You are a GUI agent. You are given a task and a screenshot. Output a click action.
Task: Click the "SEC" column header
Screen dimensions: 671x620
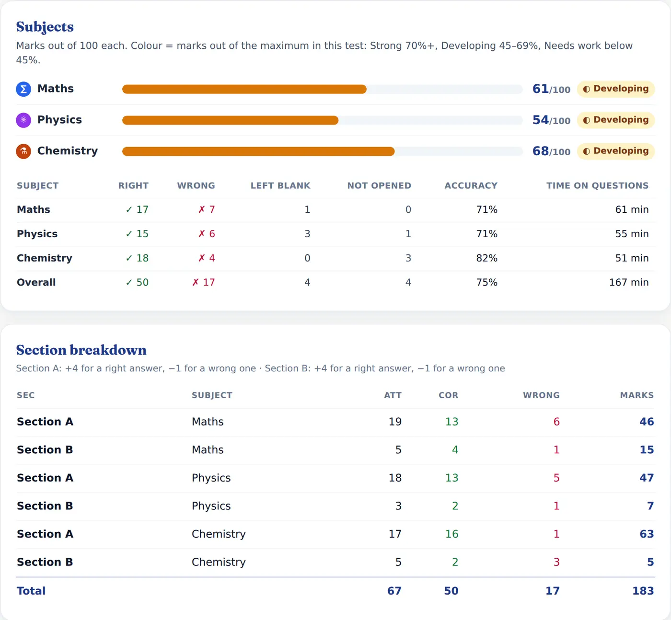coord(26,395)
